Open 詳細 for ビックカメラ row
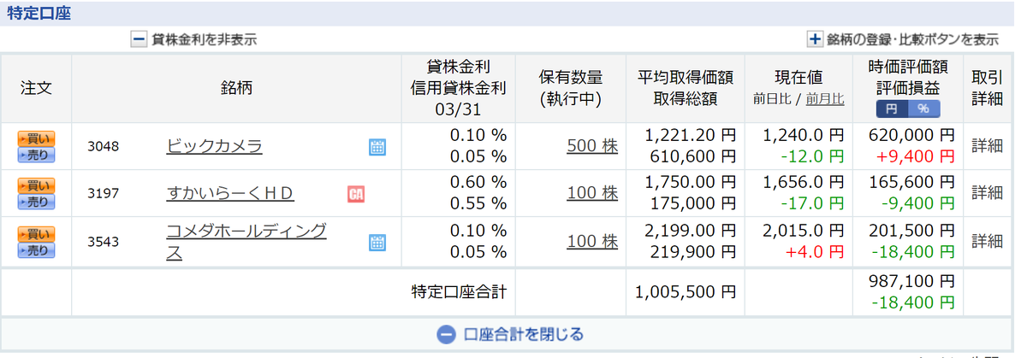Viewport: 1027px width, 358px height. point(987,146)
